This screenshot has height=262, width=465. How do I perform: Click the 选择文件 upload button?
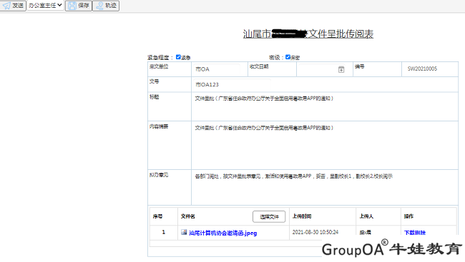click(269, 217)
